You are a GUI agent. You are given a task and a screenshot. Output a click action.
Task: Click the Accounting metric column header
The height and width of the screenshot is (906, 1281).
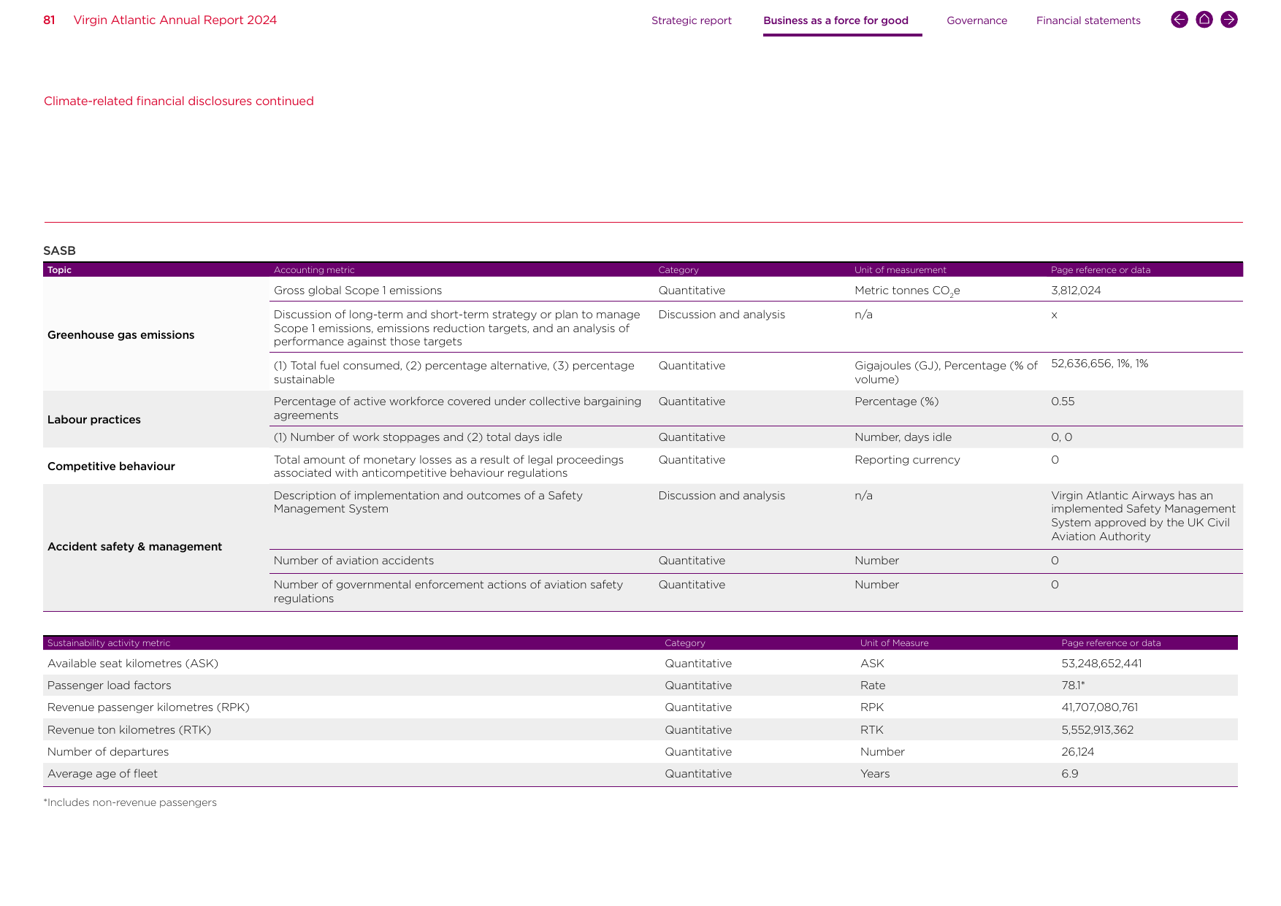pyautogui.click(x=314, y=270)
